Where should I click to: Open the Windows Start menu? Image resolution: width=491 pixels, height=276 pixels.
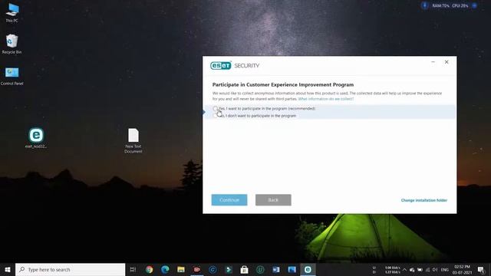8,269
